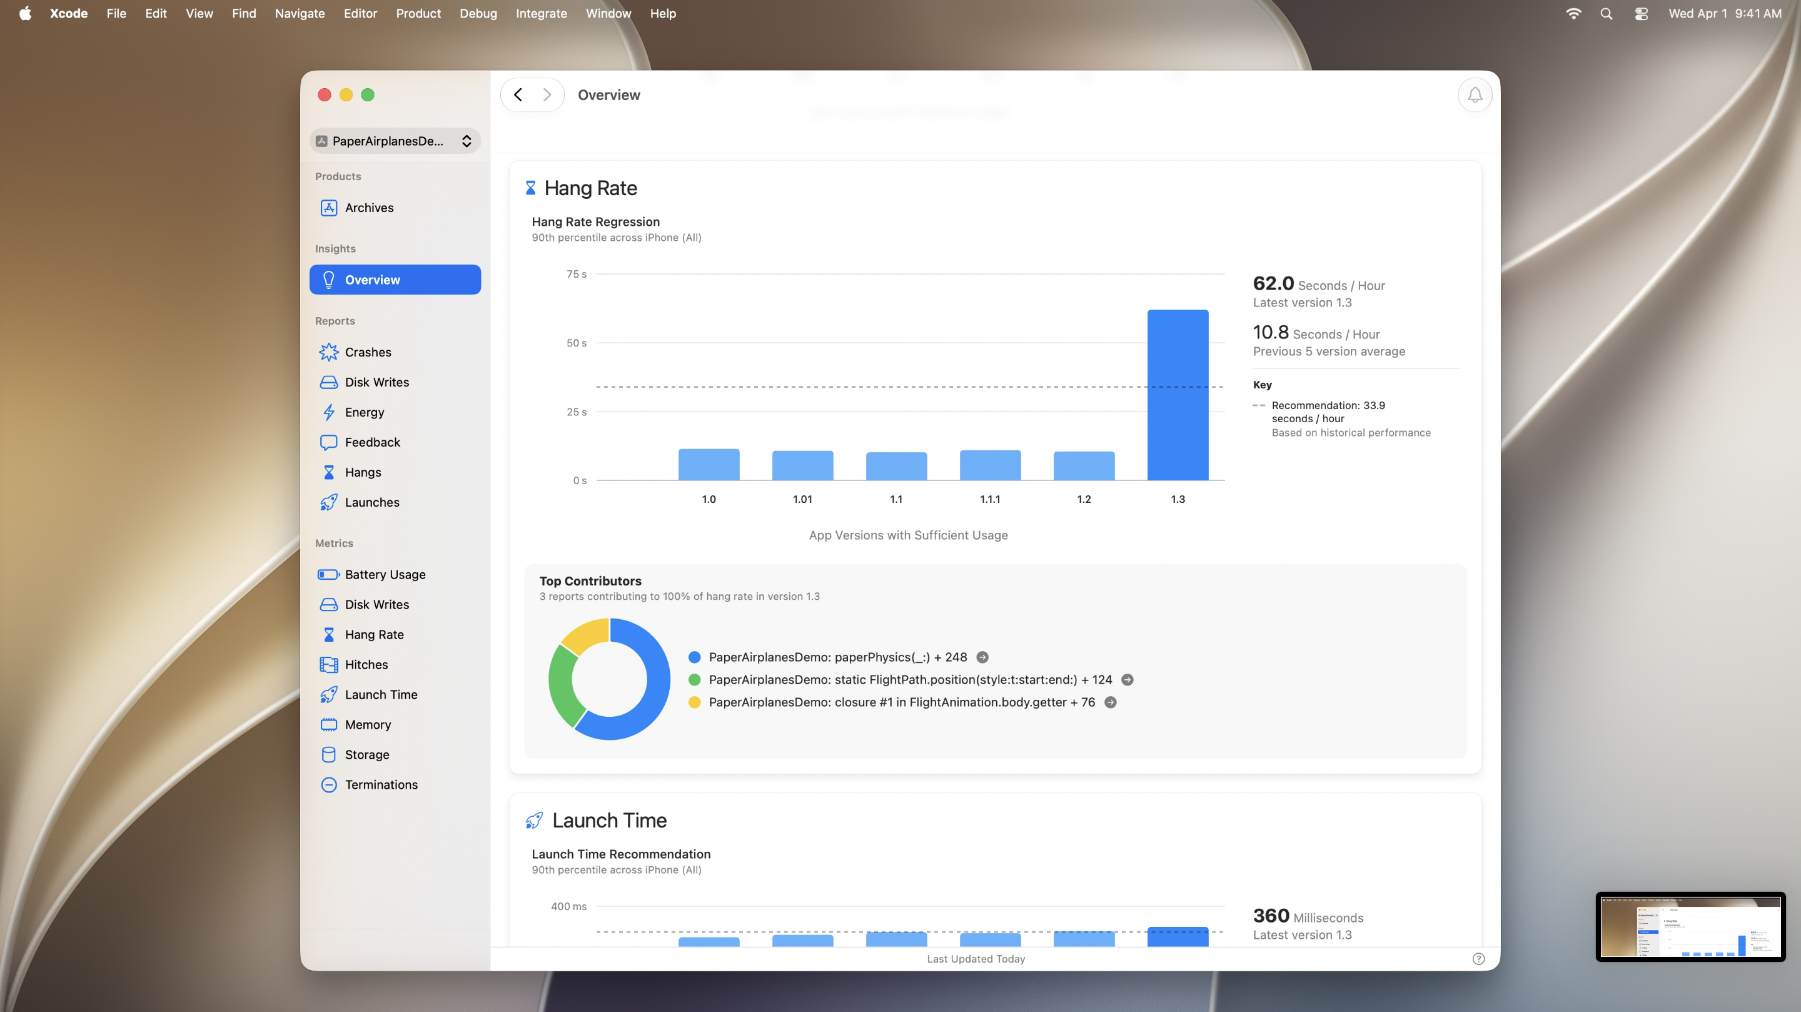Click the menu bar date and time
This screenshot has width=1801, height=1012.
1725,13
